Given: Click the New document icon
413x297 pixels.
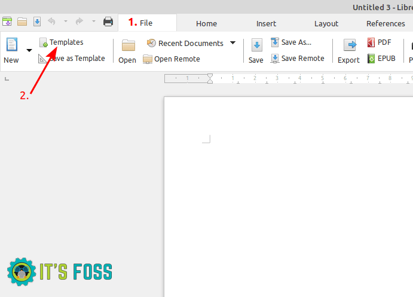Looking at the screenshot, I should coord(11,46).
